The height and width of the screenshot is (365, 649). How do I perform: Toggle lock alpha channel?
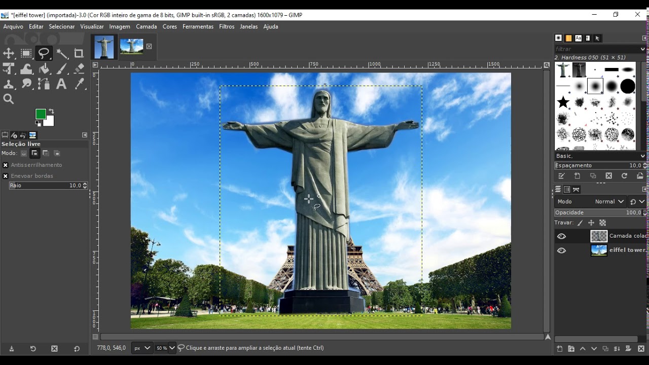[602, 223]
